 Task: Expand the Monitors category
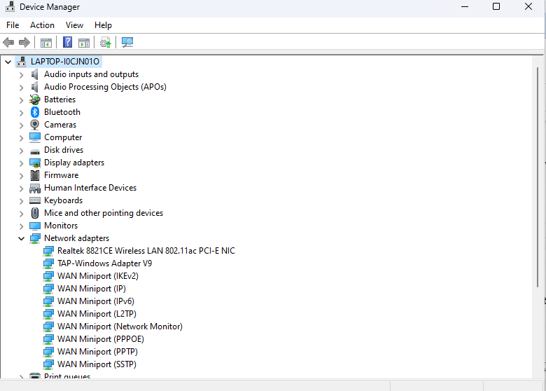coord(21,226)
